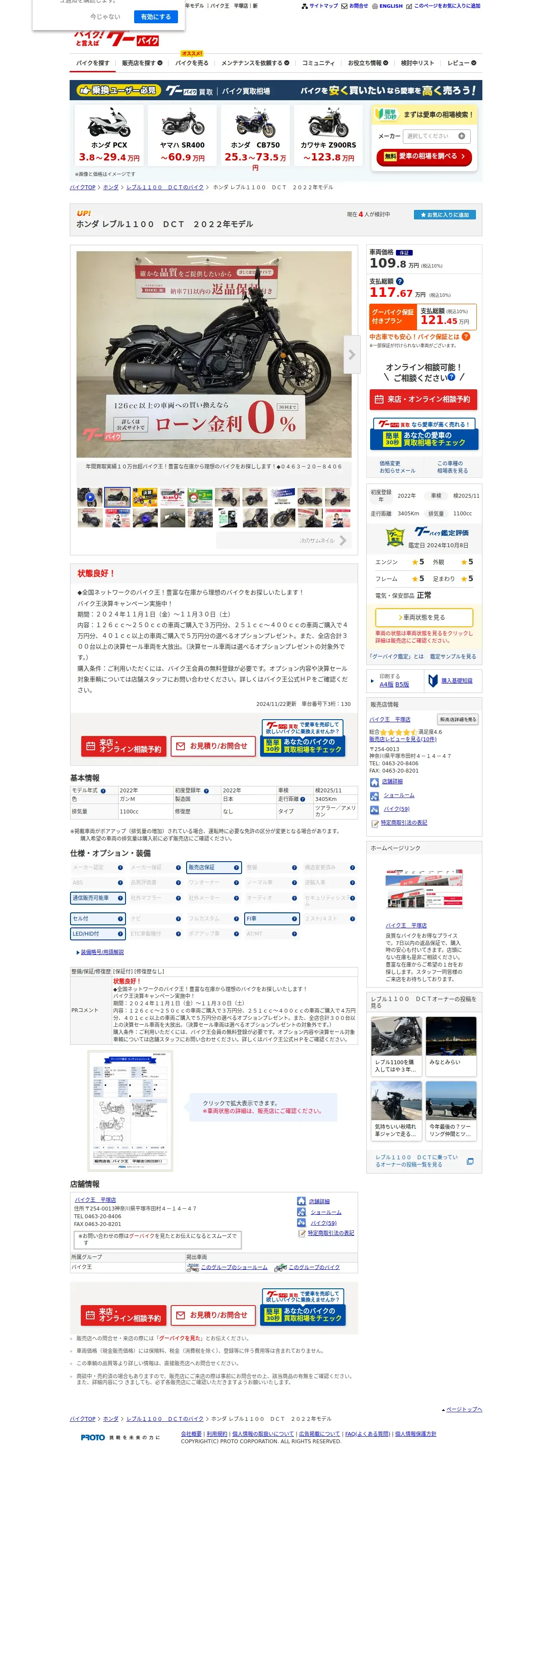Click the Goo Bike logo

117,39
